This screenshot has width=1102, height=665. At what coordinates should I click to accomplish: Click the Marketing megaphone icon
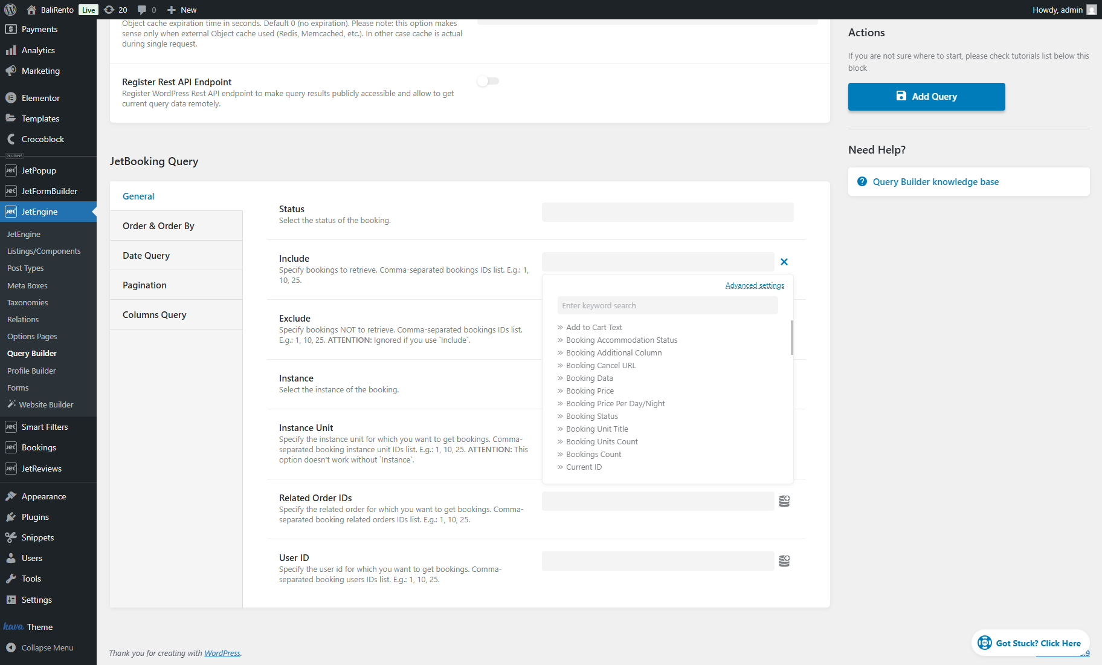click(x=11, y=71)
